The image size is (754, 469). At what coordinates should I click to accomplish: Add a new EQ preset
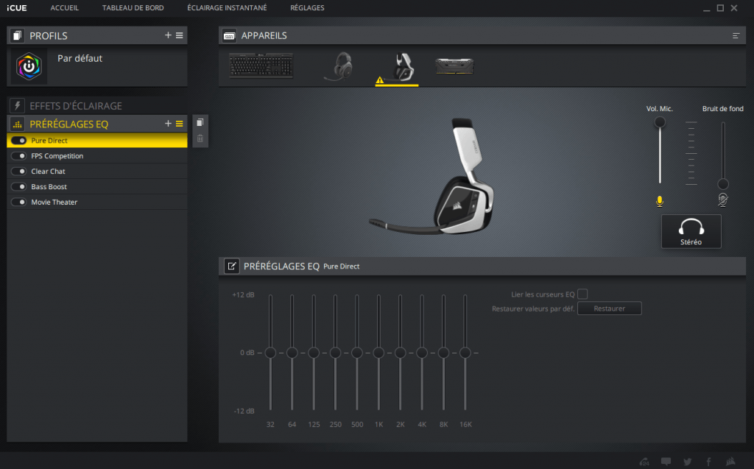tap(168, 124)
